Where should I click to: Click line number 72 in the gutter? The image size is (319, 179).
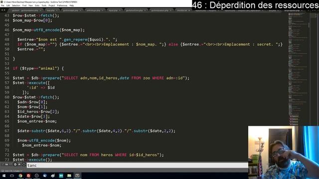[6, 155]
